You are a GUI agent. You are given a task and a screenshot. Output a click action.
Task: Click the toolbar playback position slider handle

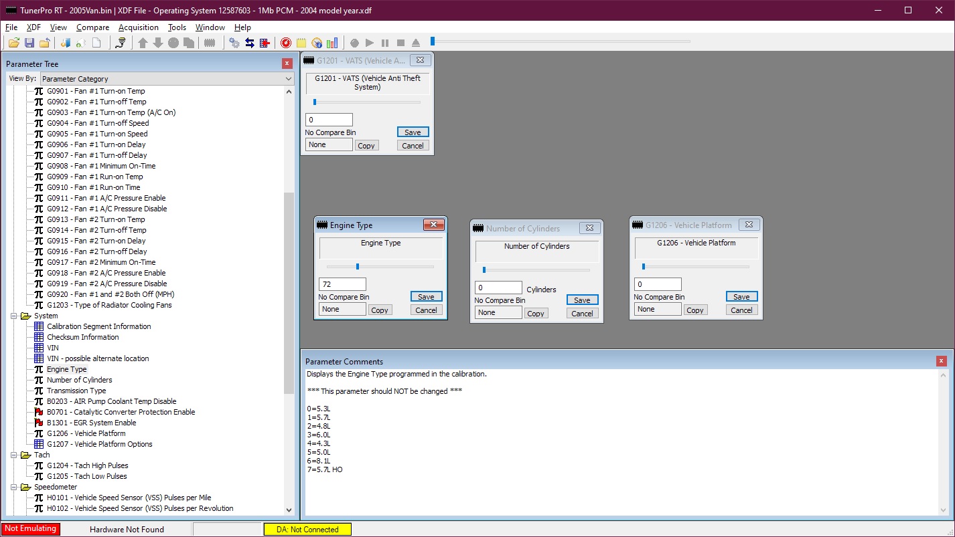[433, 41]
